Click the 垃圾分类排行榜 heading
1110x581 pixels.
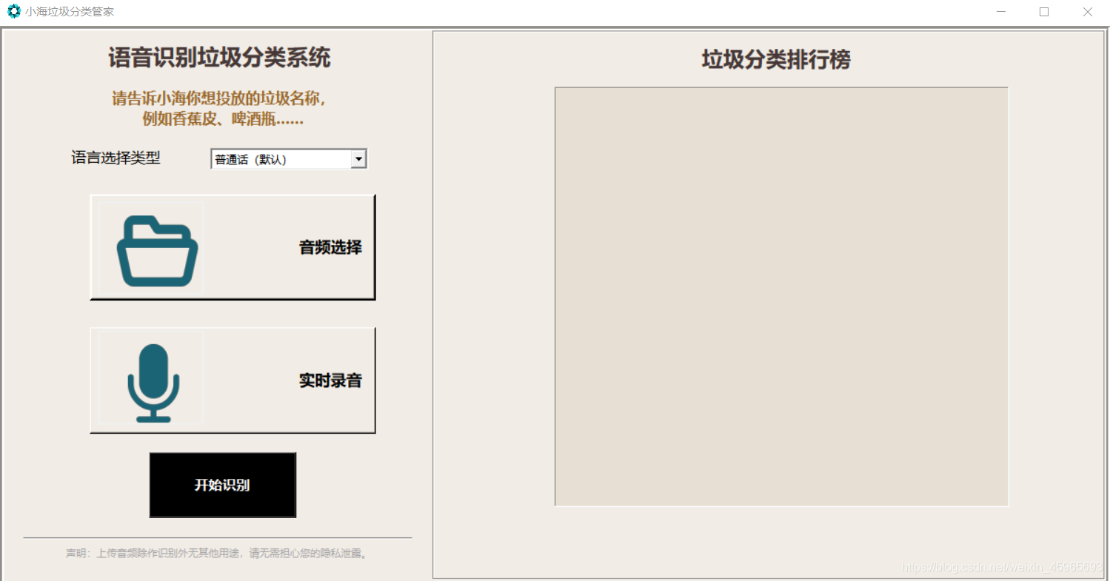[x=776, y=60]
